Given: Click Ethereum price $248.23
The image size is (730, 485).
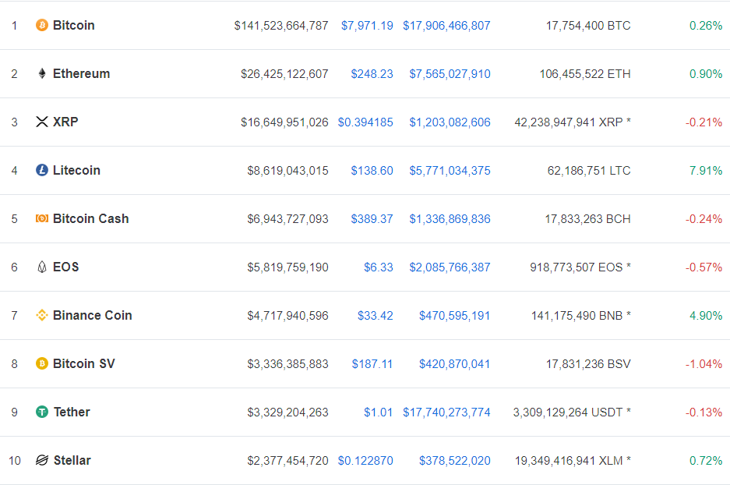Looking at the screenshot, I should (x=372, y=74).
